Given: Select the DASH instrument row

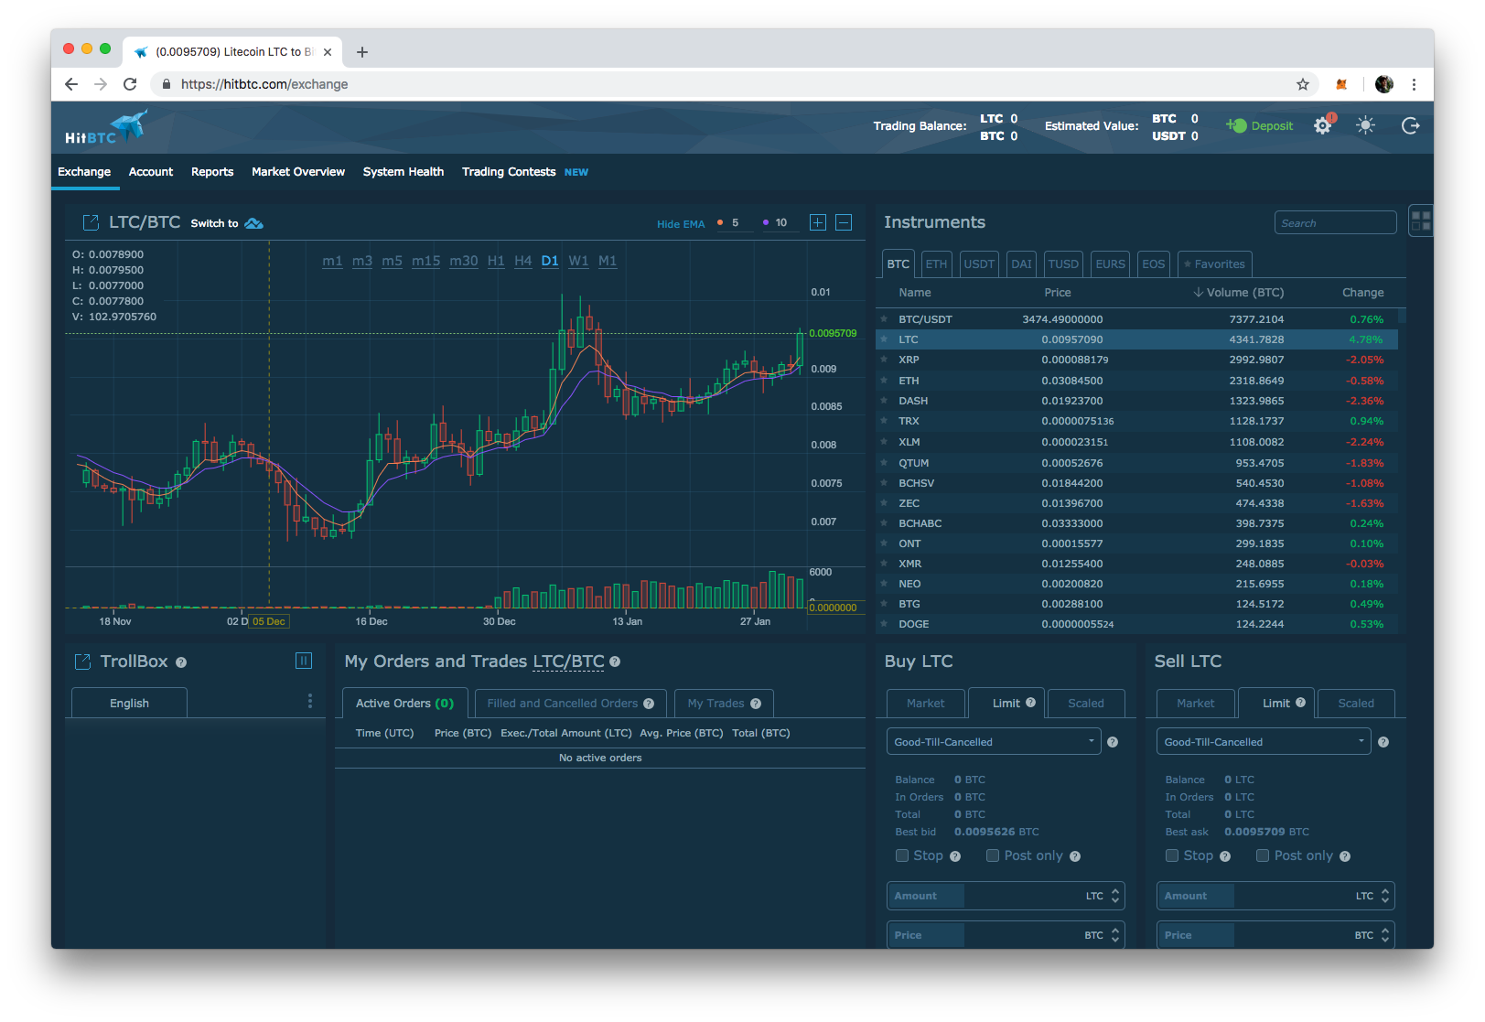Looking at the screenshot, I should point(1136,401).
